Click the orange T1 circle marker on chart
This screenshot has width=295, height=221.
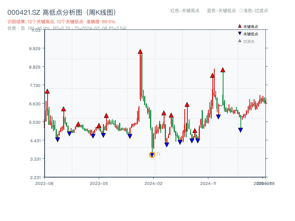[152, 155]
